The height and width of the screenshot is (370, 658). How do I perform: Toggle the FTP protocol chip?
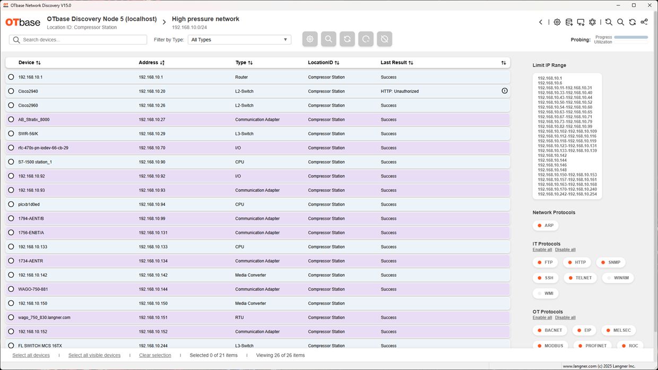click(546, 262)
